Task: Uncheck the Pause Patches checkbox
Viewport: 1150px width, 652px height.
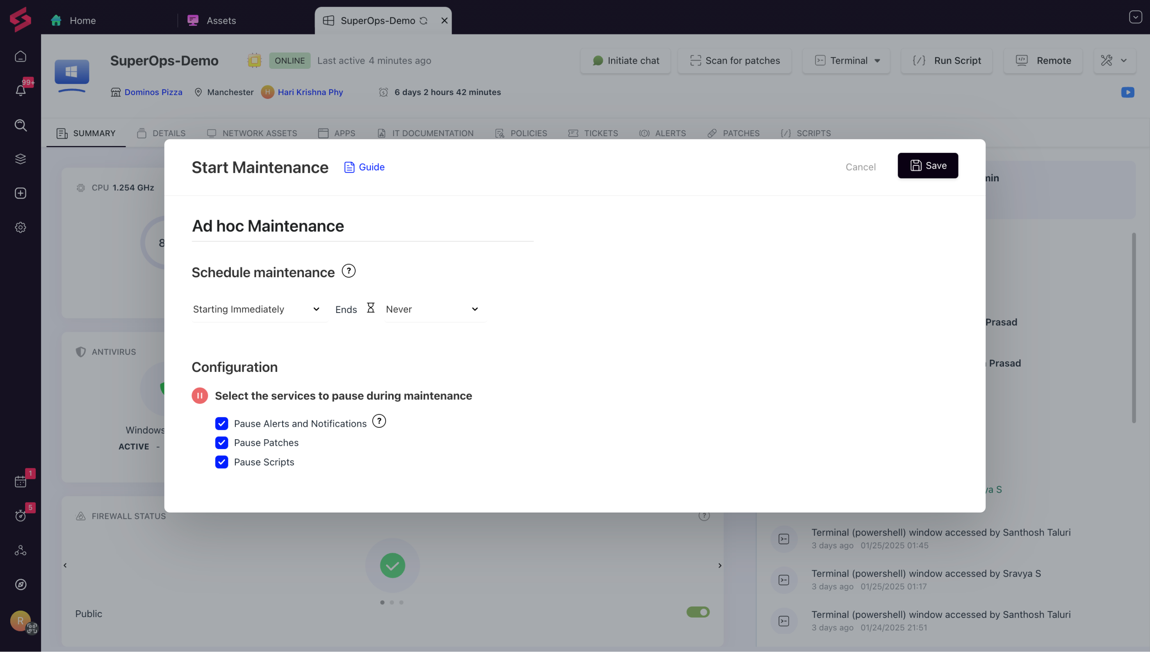Action: [x=221, y=442]
